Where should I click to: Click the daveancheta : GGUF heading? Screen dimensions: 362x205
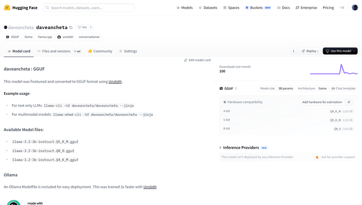[x=24, y=69]
